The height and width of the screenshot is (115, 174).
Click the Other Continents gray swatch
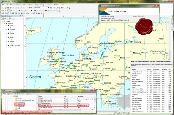pyautogui.click(x=10, y=47)
